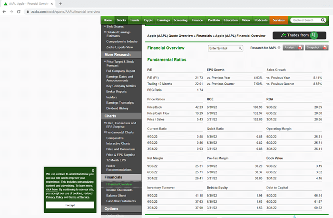This screenshot has width=333, height=218.
Task: Open the Video menu item
Action: click(246, 20)
